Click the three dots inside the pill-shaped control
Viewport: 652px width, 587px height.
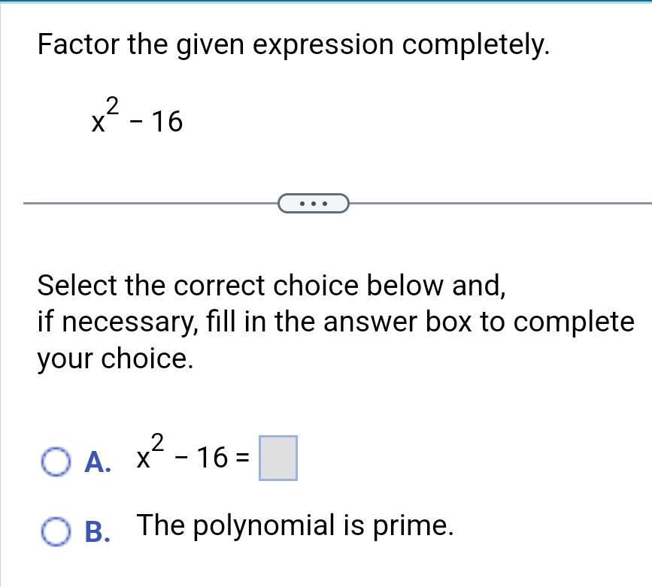313,202
